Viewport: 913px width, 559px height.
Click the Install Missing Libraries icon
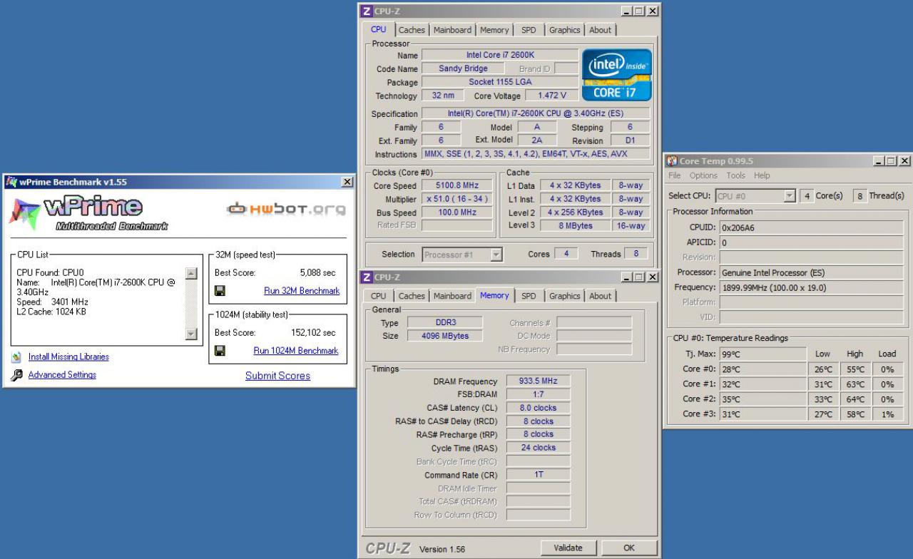click(16, 357)
